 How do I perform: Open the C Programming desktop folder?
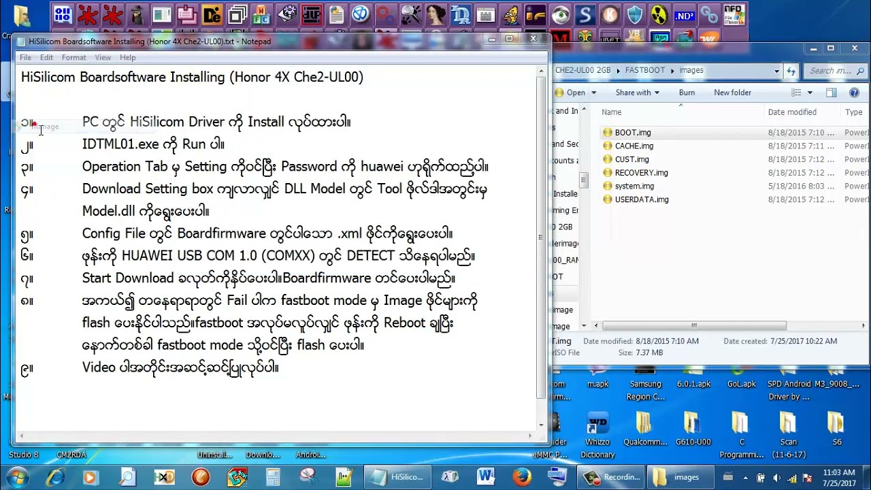tap(741, 436)
